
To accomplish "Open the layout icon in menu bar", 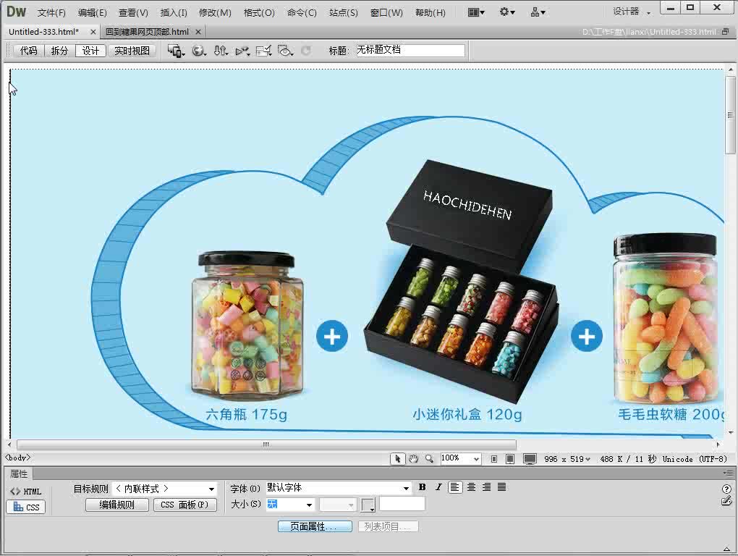I will click(476, 12).
